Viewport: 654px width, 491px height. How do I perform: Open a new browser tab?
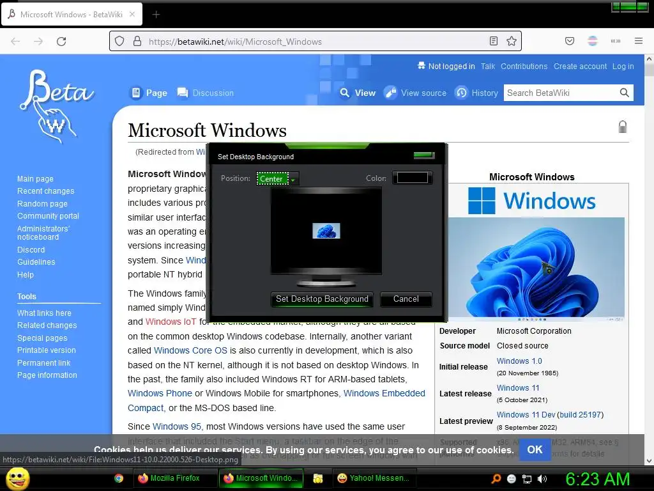tap(156, 15)
